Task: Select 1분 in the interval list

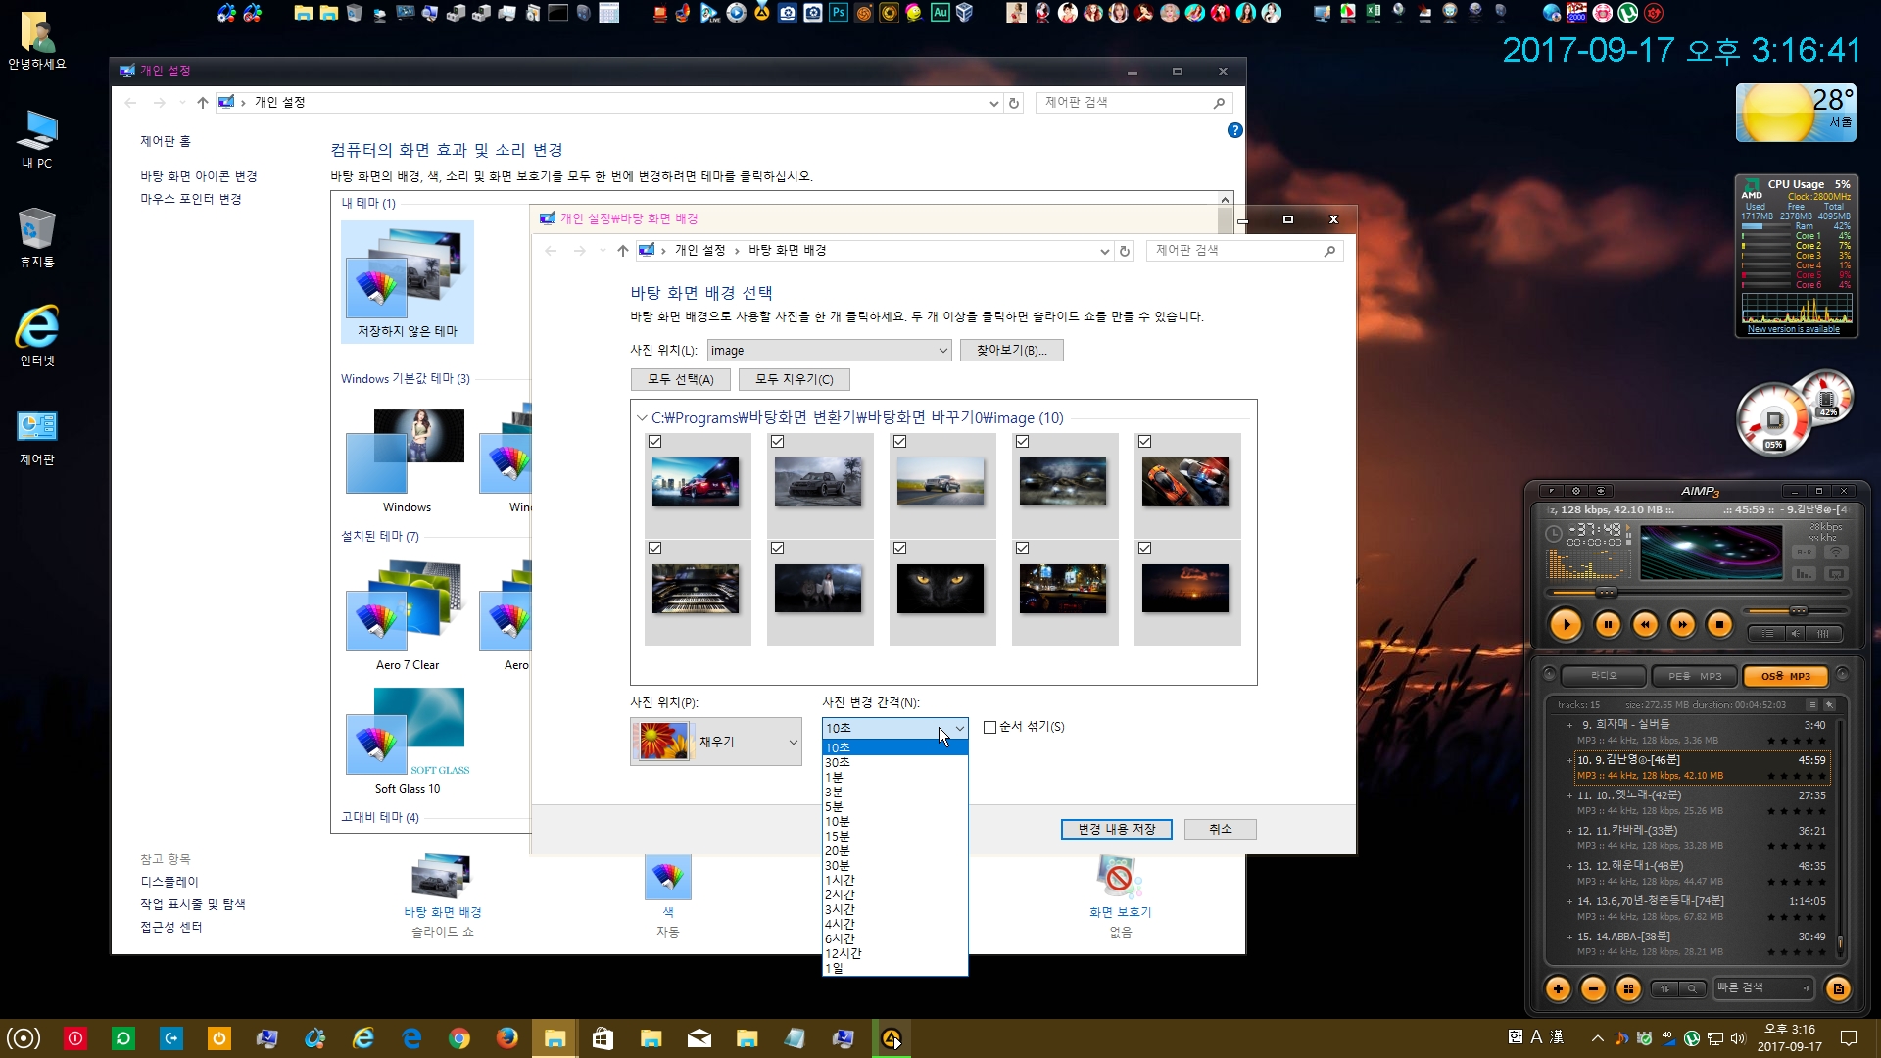Action: click(894, 777)
